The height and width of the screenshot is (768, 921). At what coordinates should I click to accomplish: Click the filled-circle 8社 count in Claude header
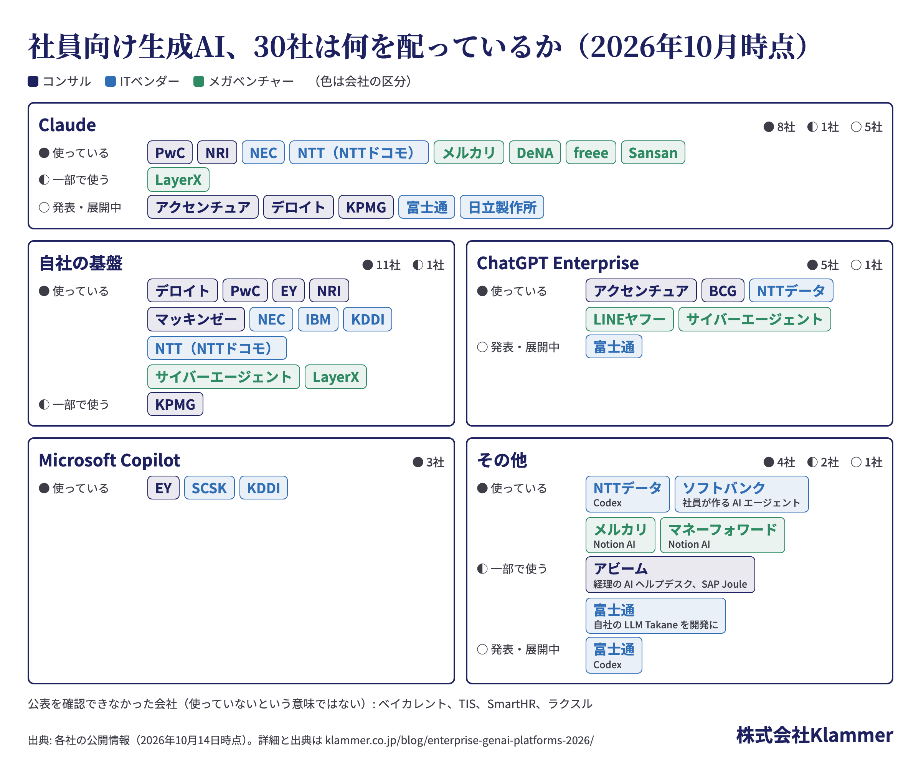click(779, 127)
